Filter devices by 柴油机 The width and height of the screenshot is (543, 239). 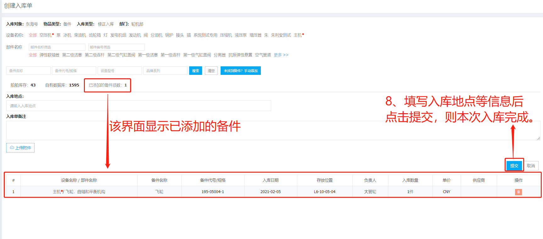(x=80, y=35)
